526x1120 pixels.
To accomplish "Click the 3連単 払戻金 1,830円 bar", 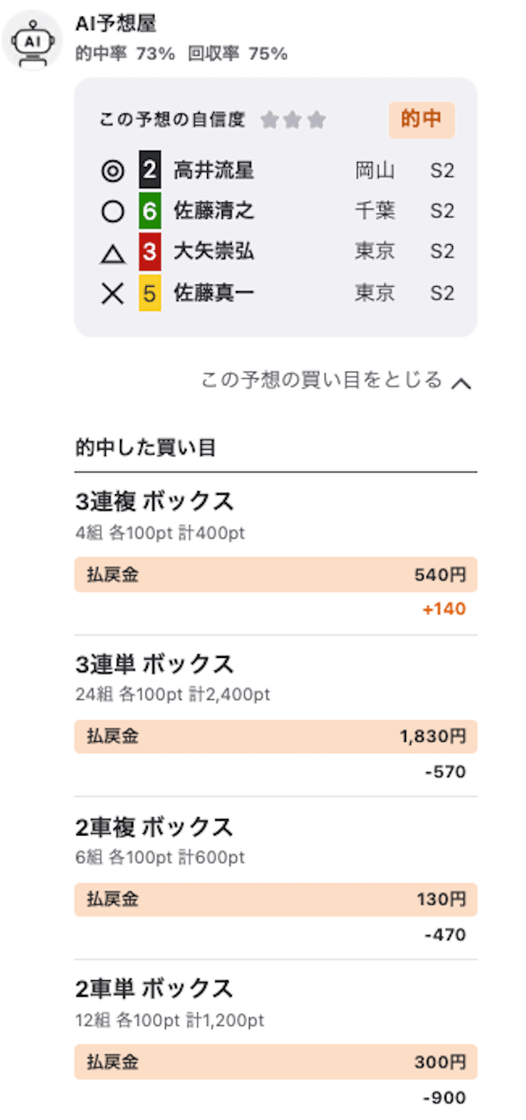I will tap(275, 737).
